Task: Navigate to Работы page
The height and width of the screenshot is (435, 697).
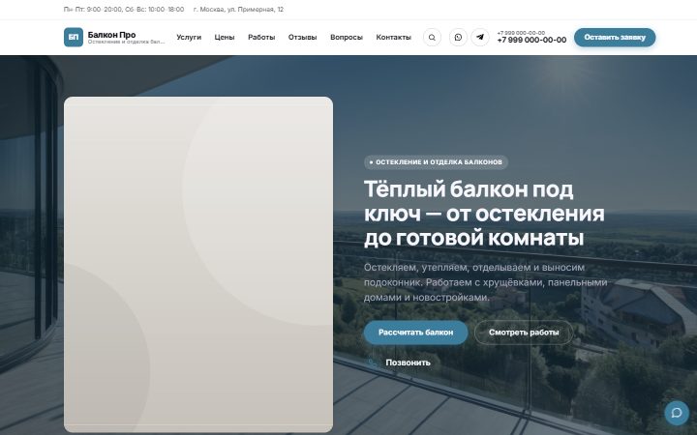Action: pyautogui.click(x=261, y=38)
